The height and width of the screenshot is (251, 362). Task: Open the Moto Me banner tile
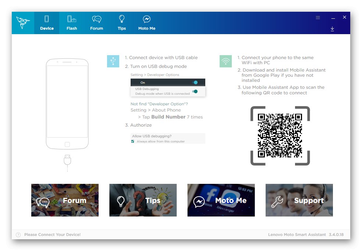[221, 200]
